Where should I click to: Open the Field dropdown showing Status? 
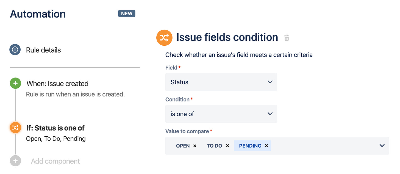(x=221, y=82)
